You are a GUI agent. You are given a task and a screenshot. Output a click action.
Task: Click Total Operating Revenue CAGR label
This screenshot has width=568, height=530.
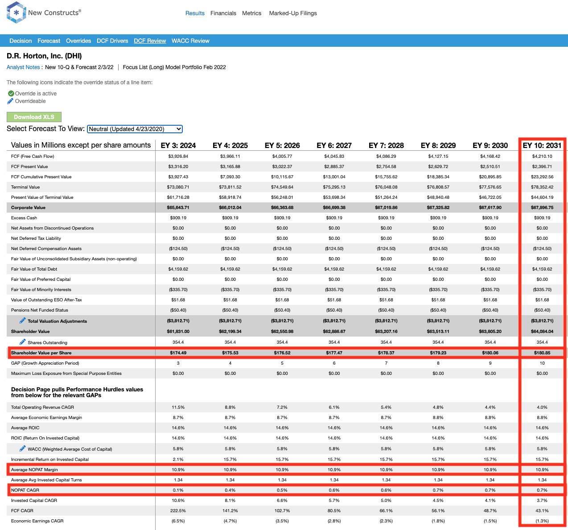[42, 407]
